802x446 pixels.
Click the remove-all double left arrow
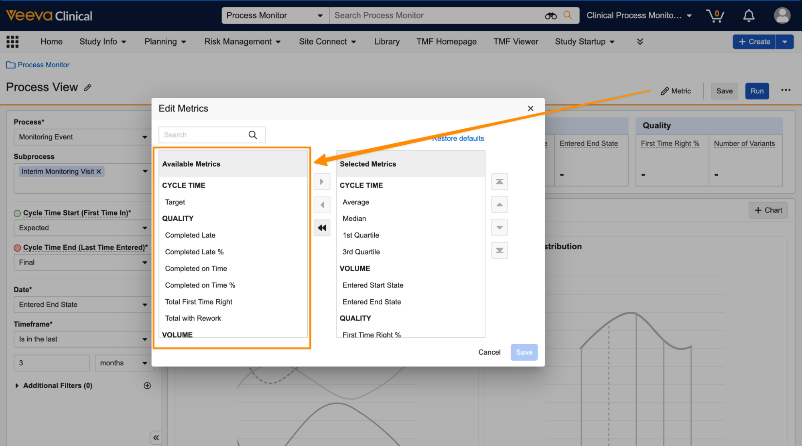click(x=322, y=228)
